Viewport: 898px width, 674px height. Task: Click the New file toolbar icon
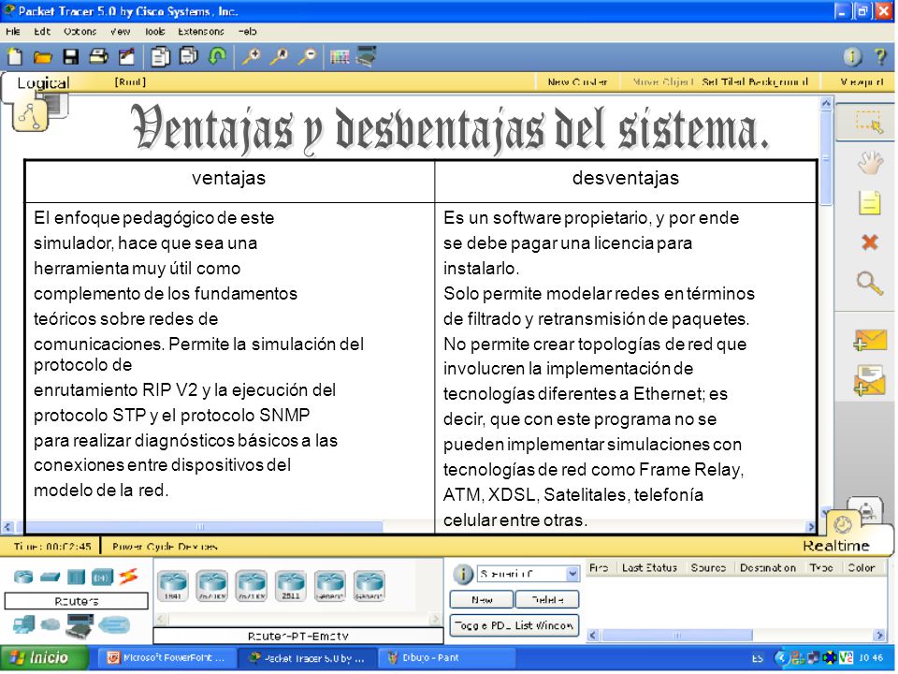pyautogui.click(x=14, y=56)
